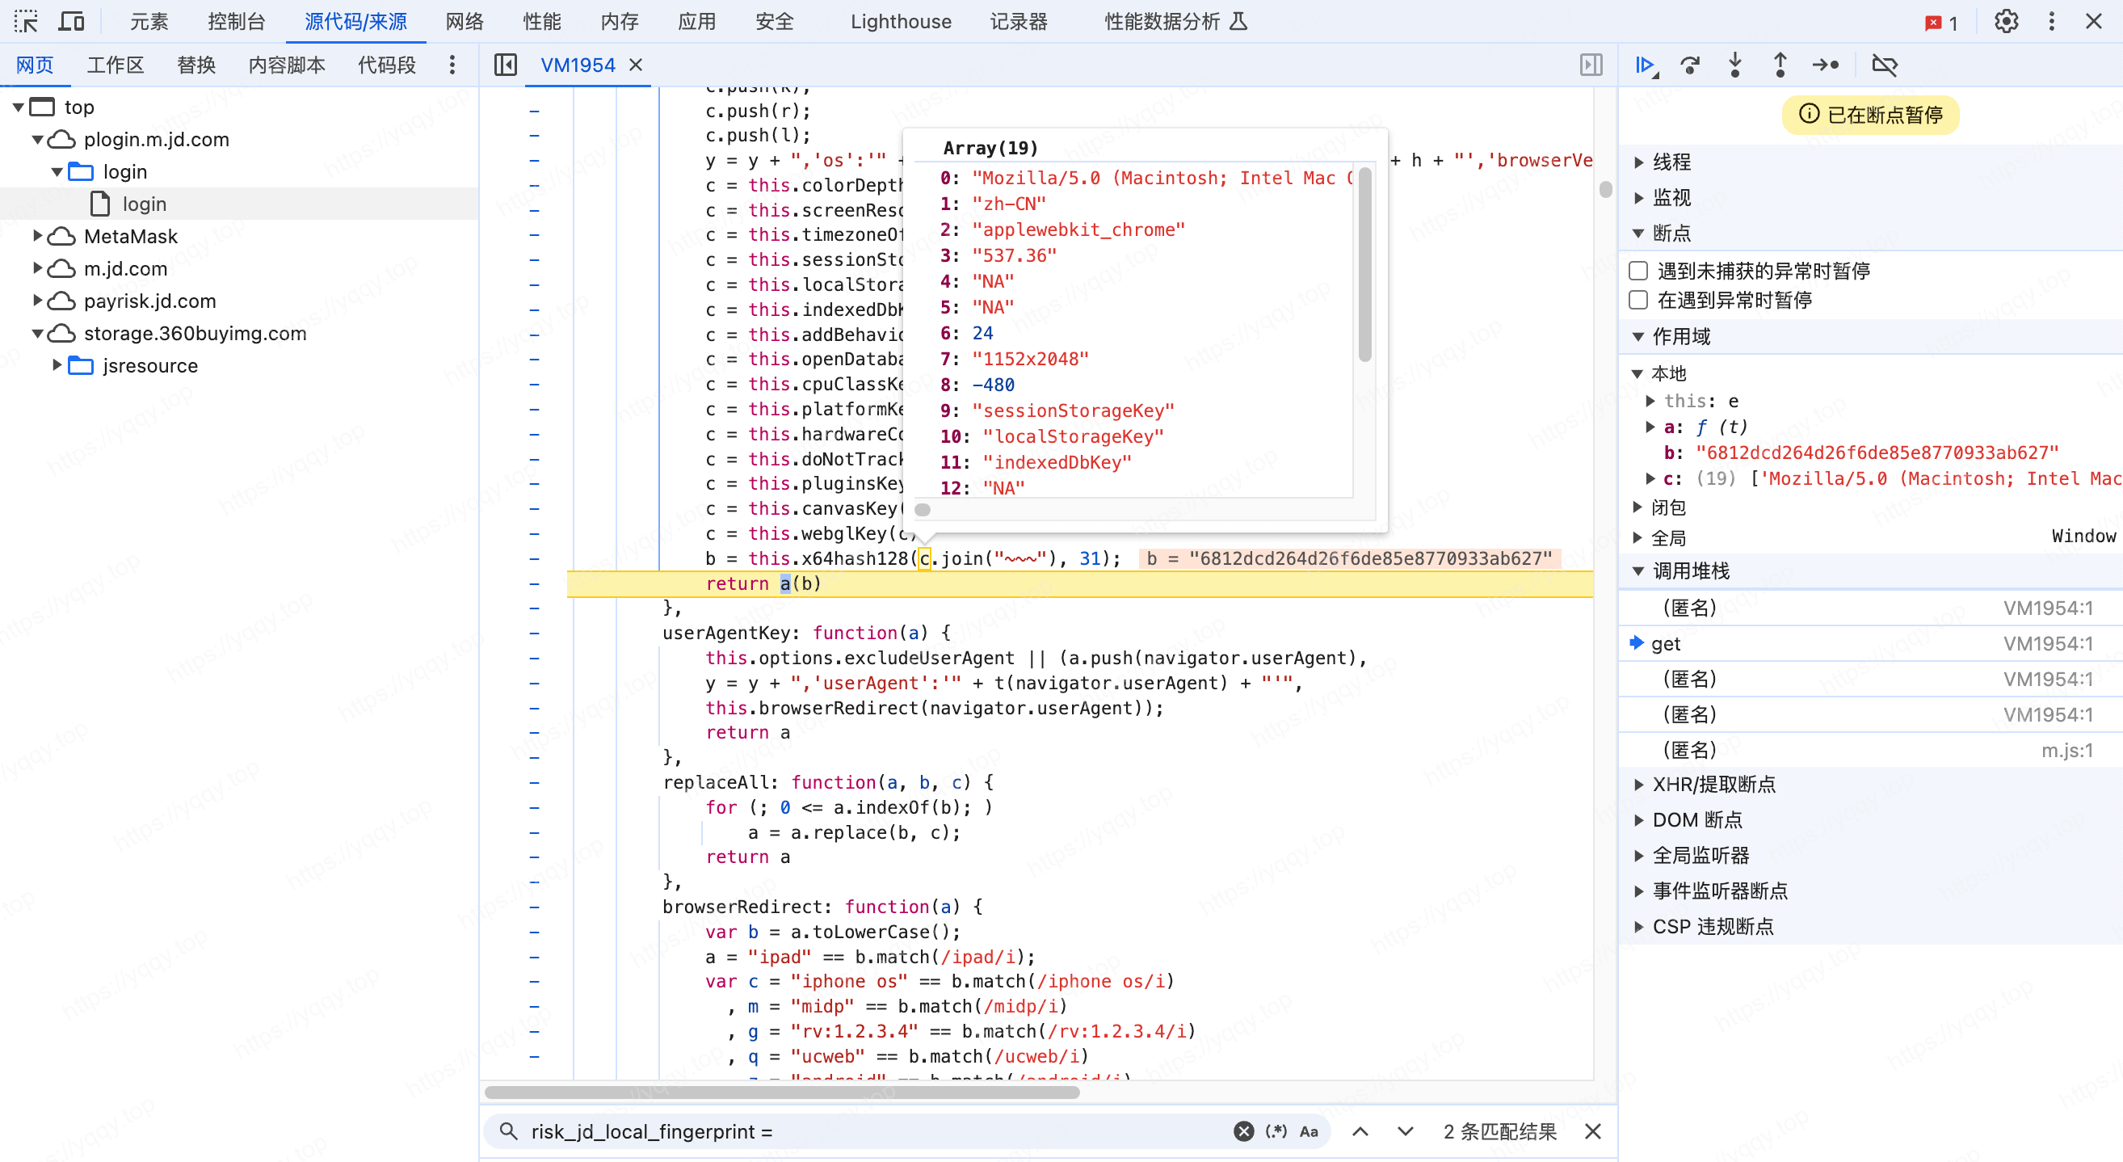The width and height of the screenshot is (2123, 1162).
Task: Switch to 内容脚本 navigator tab
Action: tap(287, 65)
